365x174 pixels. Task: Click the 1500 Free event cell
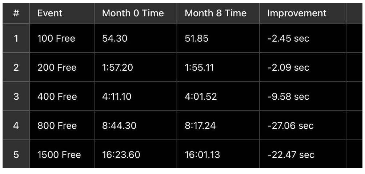click(x=62, y=154)
